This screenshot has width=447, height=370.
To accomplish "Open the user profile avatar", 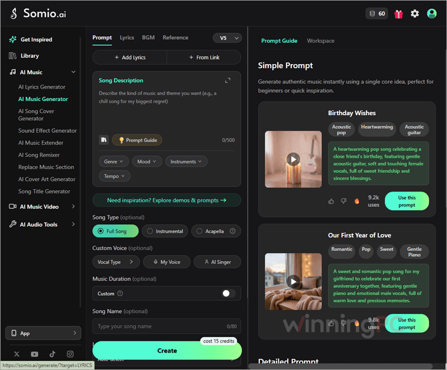I will click(x=431, y=13).
